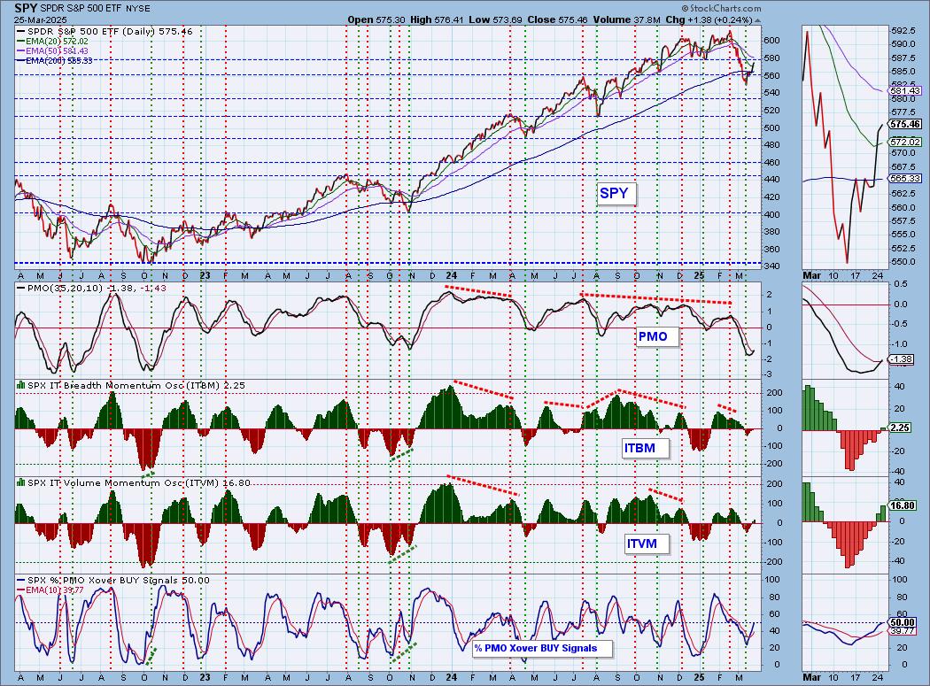Select the SPX IT Breadth Momentum Osc (ITBM) 2.25 title
The height and width of the screenshot is (686, 930).
click(x=136, y=385)
